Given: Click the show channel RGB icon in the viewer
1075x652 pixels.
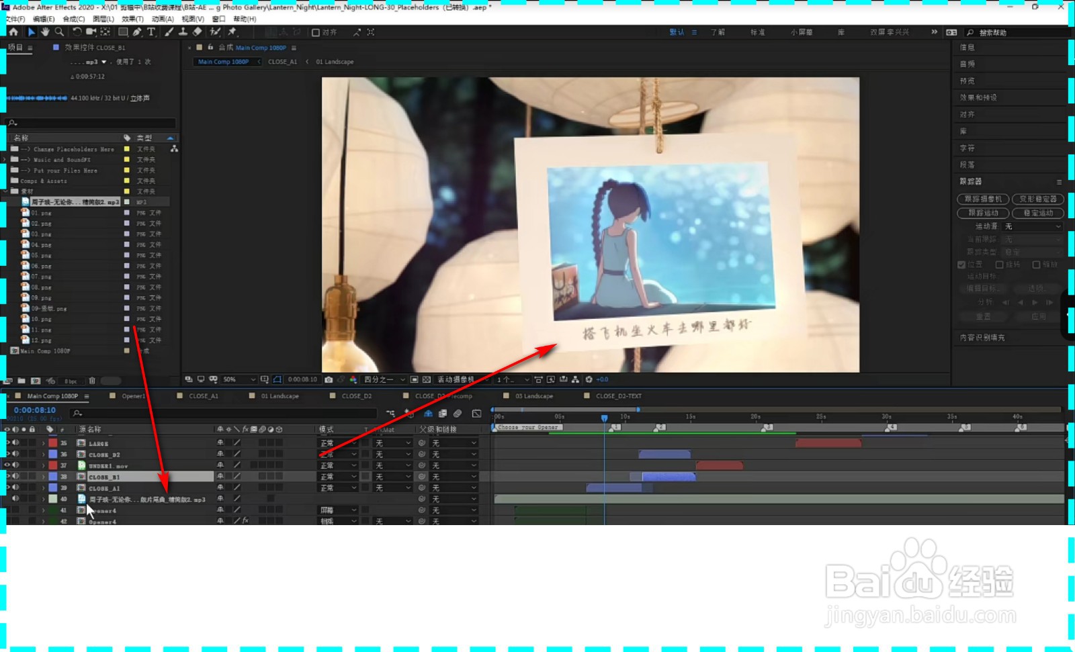Looking at the screenshot, I should coord(353,379).
